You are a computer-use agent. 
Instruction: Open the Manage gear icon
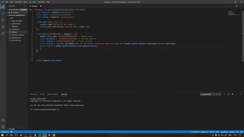point(3,127)
